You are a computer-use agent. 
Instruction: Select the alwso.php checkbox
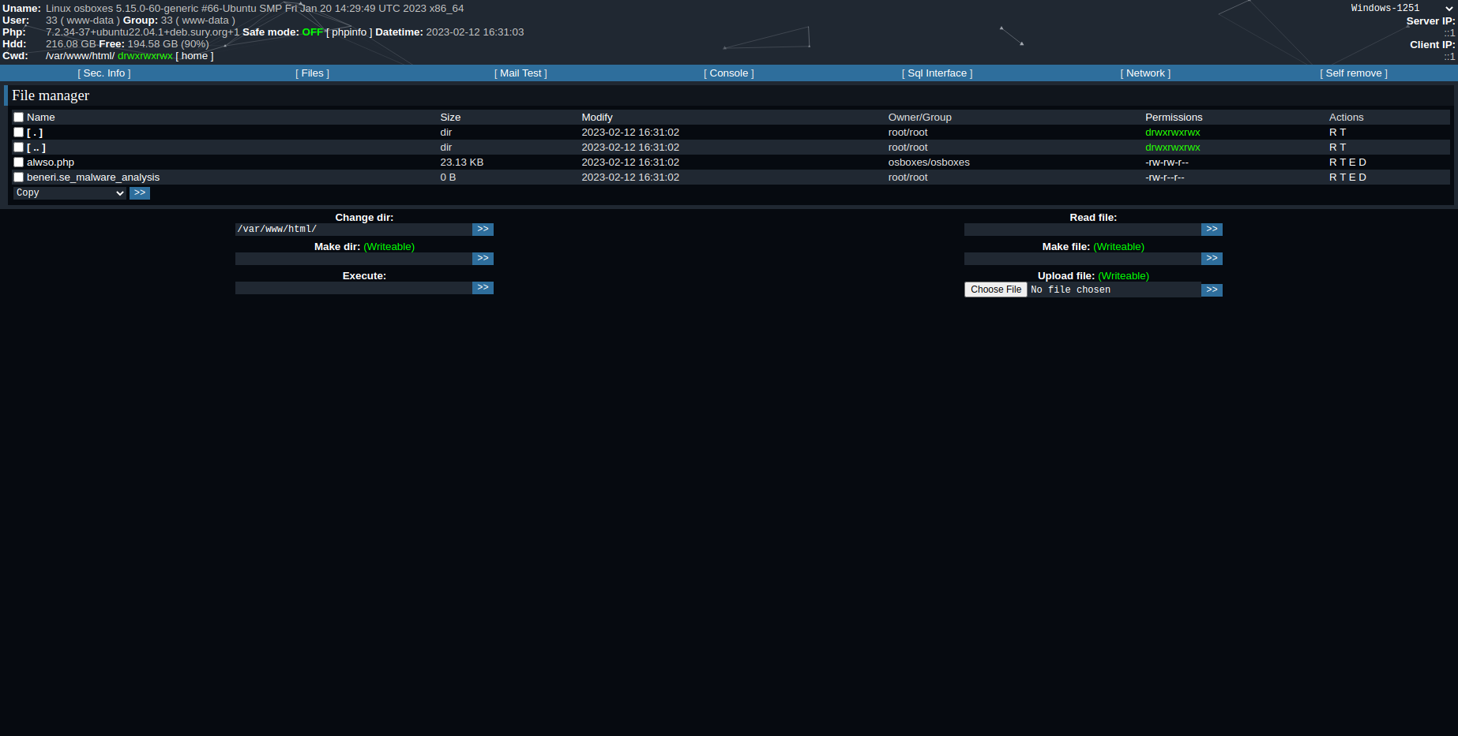click(18, 163)
